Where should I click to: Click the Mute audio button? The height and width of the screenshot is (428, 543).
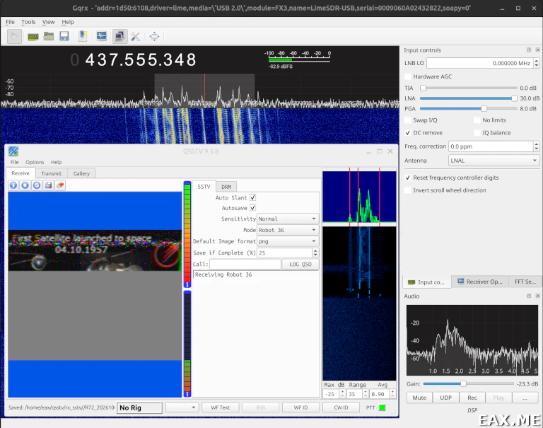419,398
